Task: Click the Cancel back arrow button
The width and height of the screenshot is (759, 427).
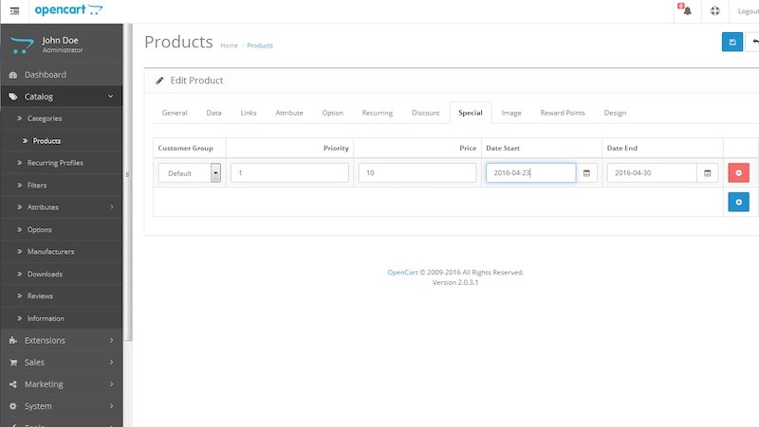Action: pyautogui.click(x=753, y=42)
